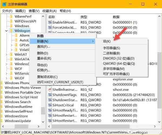
Task: Click the EnableSIHostI... DWORD value icon
Action: point(50,22)
